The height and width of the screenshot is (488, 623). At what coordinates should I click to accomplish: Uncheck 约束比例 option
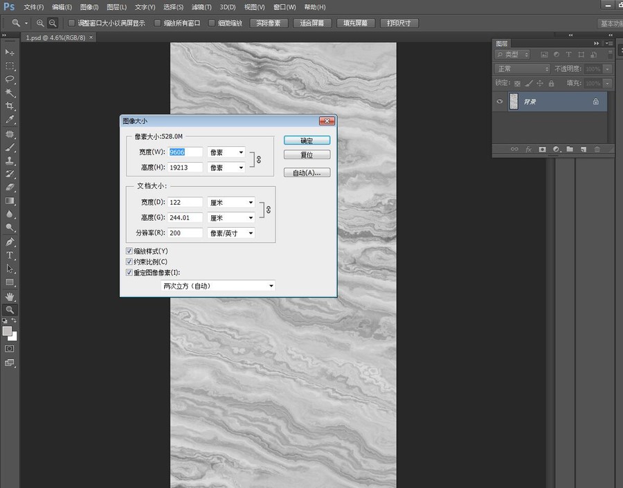pos(129,262)
